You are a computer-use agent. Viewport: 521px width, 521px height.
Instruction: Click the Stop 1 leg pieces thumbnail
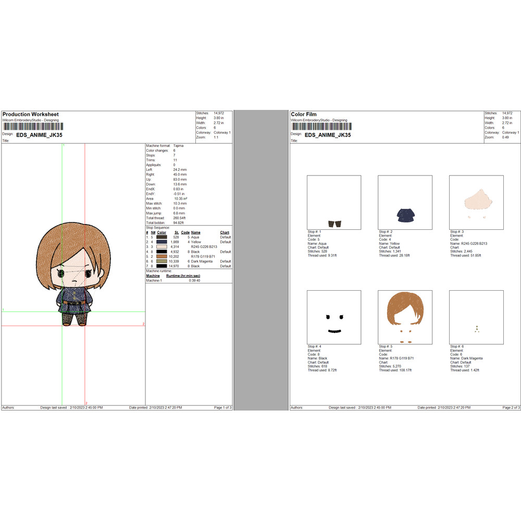[x=334, y=202]
